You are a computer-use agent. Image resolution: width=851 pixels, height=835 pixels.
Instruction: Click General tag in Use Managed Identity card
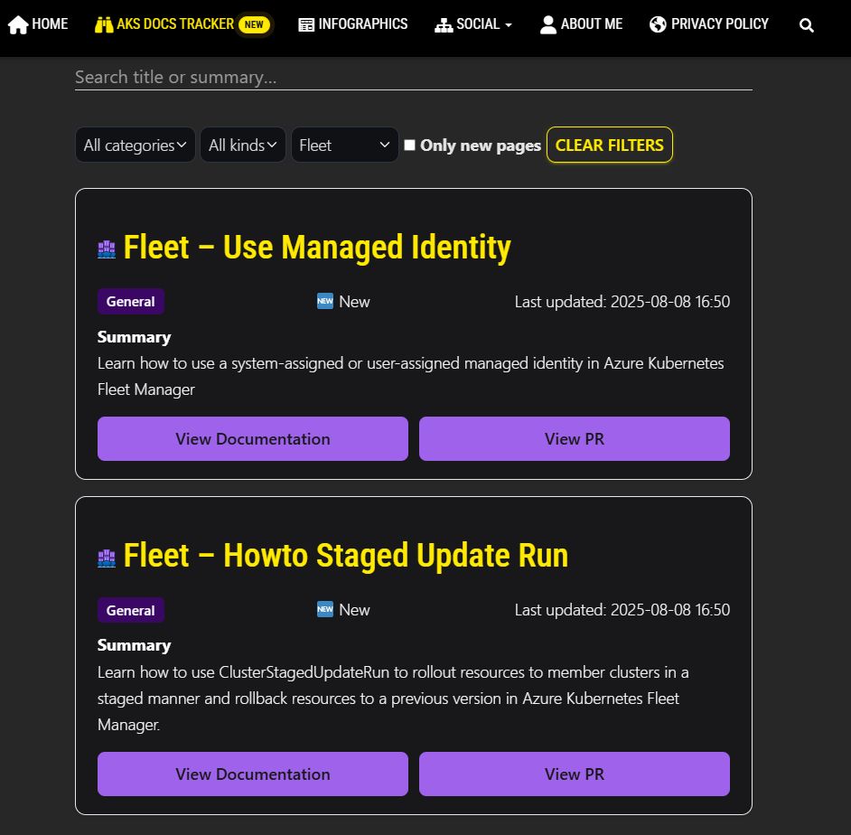click(131, 301)
